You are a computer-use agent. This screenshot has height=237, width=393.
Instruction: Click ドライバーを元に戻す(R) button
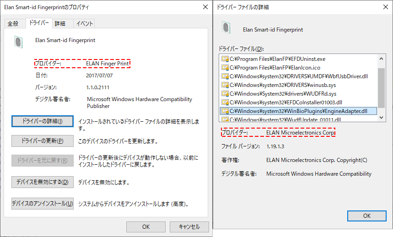click(x=43, y=161)
